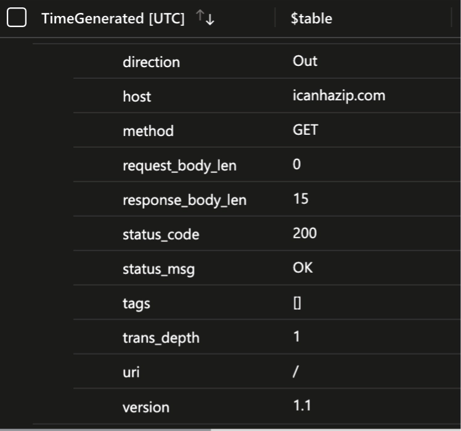The image size is (461, 431).
Task: Click the uri field label
Action: pos(131,373)
